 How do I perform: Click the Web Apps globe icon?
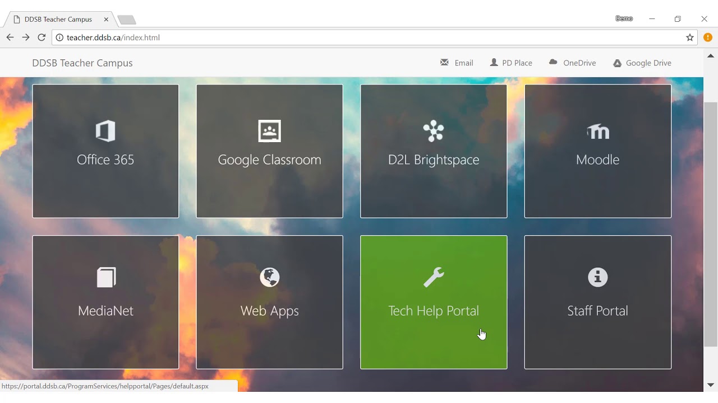click(x=270, y=277)
